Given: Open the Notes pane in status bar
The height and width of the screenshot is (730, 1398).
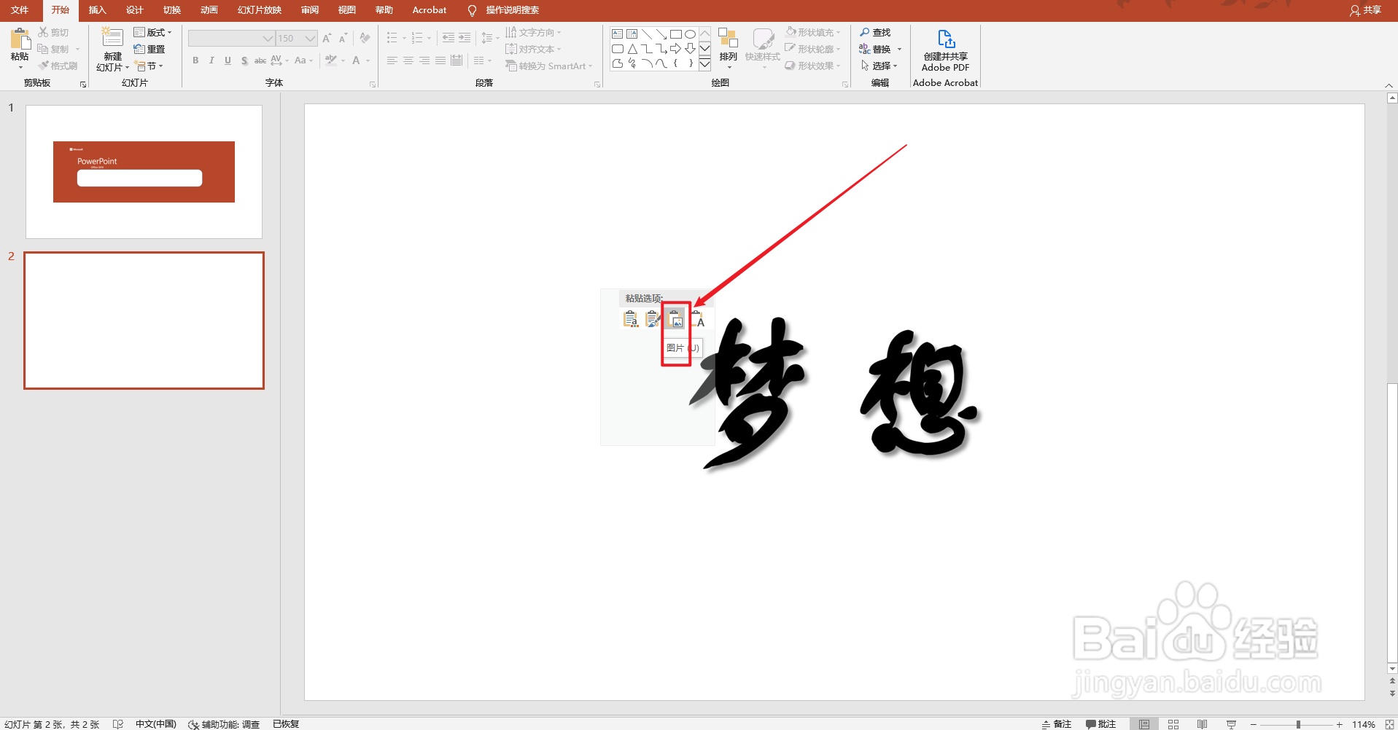Looking at the screenshot, I should 1056,723.
